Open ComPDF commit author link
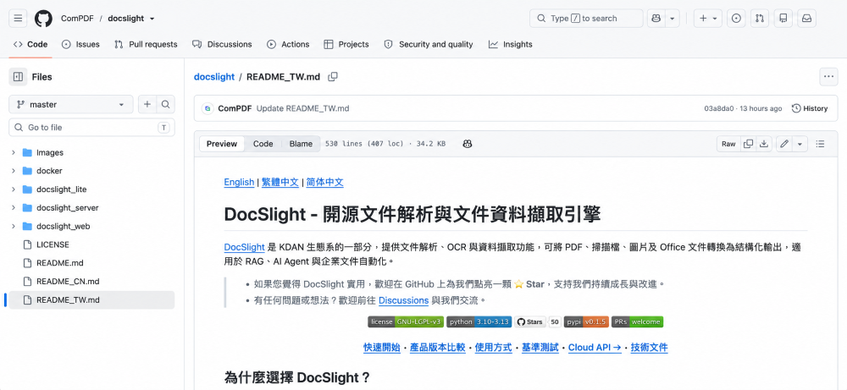Image resolution: width=847 pixels, height=390 pixels. [x=235, y=108]
